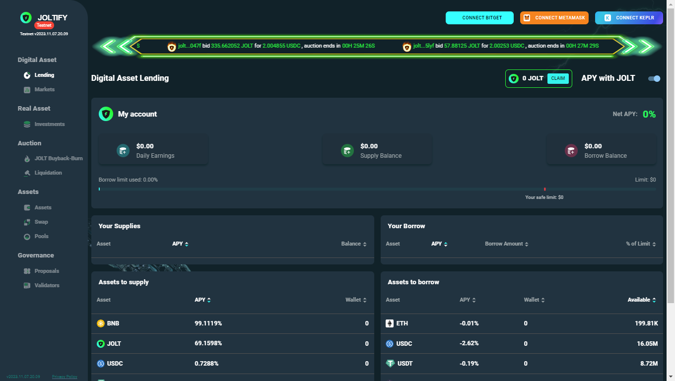
Task: Go to Proposals link
Action: point(47,271)
